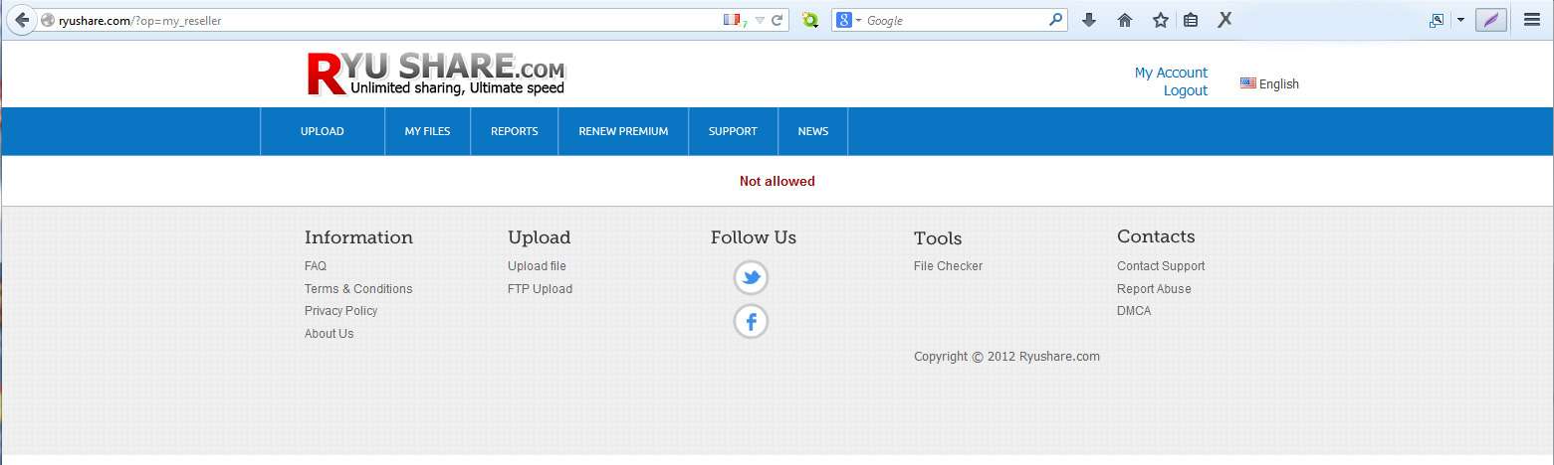Open the FAQ footer link
1554x465 pixels.
pyautogui.click(x=316, y=266)
